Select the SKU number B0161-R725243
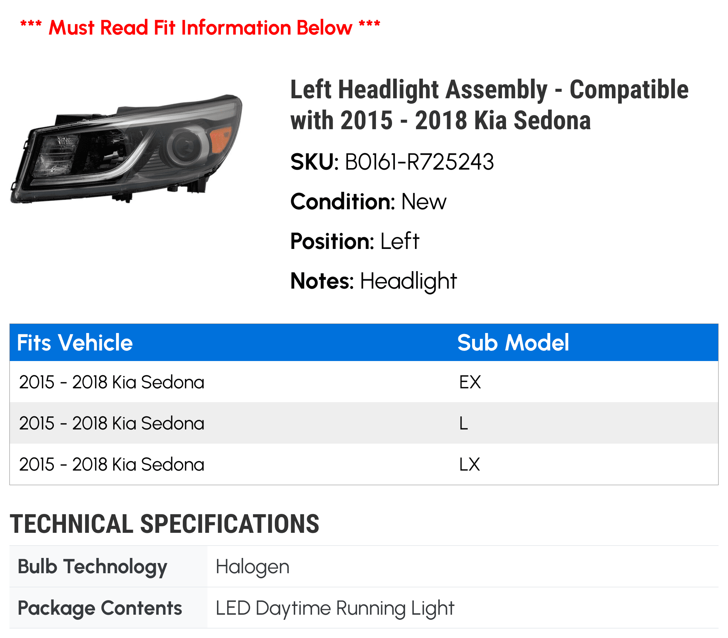The width and height of the screenshot is (728, 638). tap(419, 162)
